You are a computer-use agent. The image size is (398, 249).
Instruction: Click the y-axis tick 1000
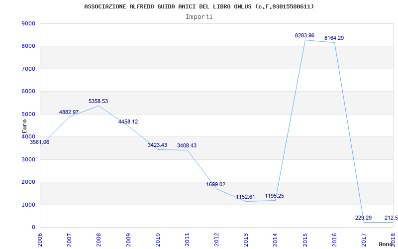point(29,205)
